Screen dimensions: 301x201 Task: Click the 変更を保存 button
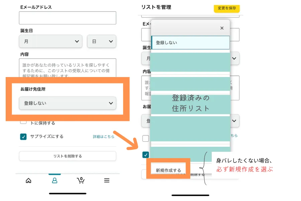[x=227, y=8]
